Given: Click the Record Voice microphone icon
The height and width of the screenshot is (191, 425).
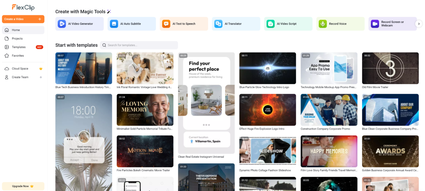Looking at the screenshot, I should pyautogui.click(x=323, y=24).
